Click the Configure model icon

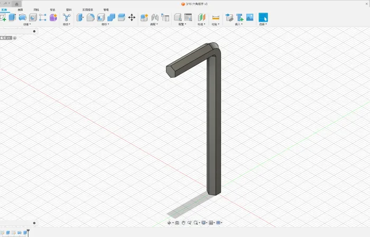(x=178, y=17)
